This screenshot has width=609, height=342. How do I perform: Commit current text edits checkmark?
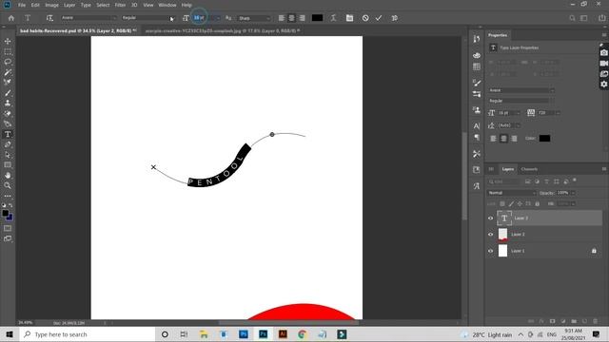tap(379, 18)
